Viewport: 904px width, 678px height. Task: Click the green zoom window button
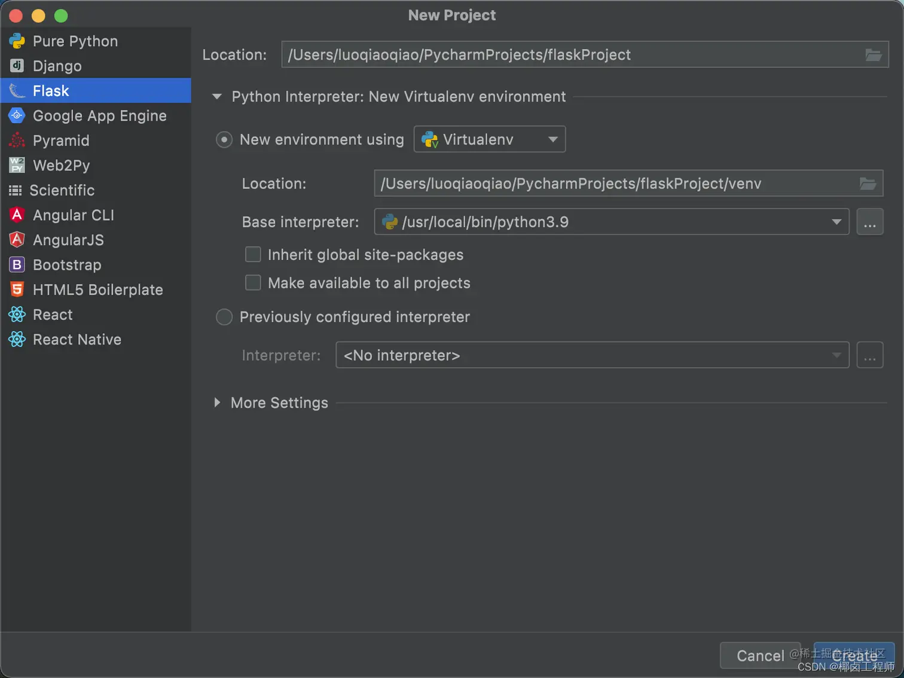click(61, 16)
